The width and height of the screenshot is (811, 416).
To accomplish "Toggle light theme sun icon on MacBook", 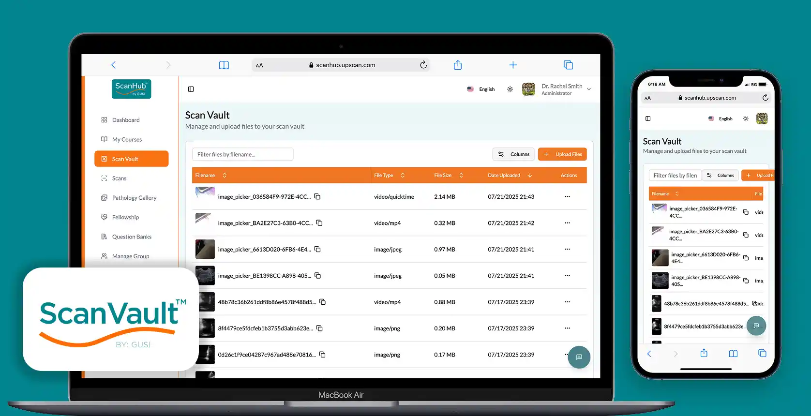I will pos(510,89).
